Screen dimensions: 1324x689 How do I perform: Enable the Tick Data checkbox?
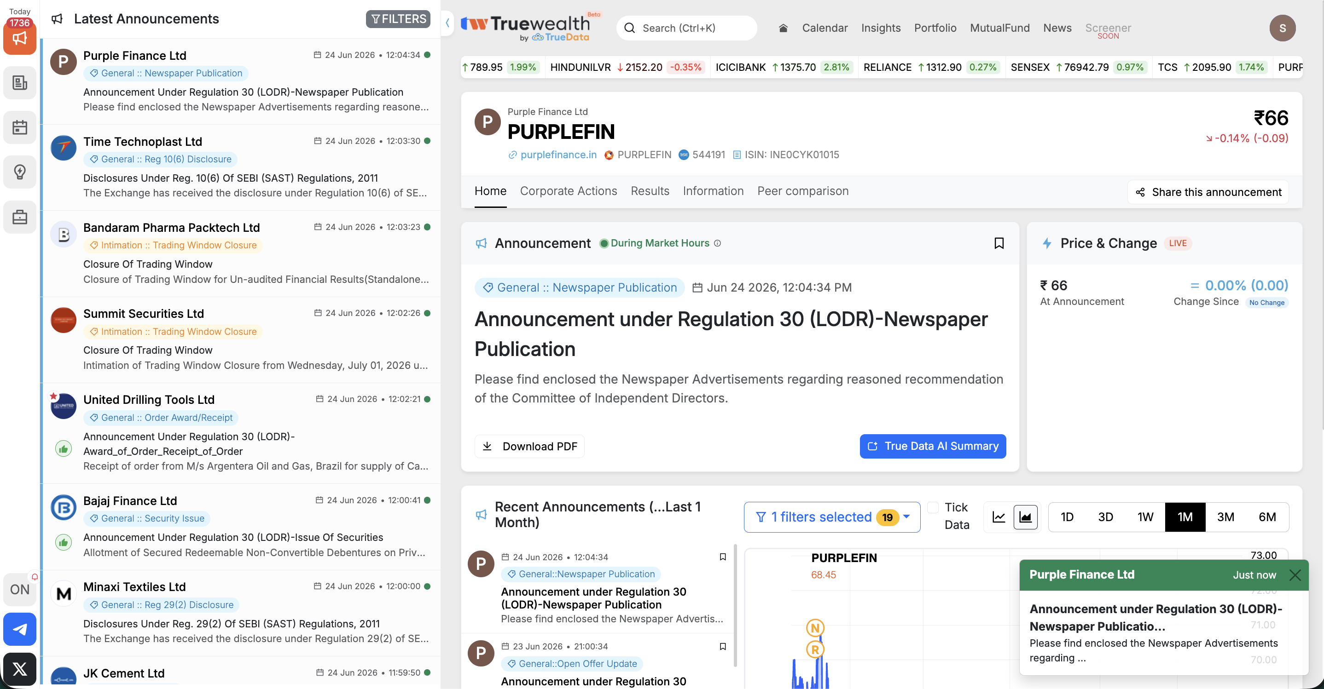point(933,507)
